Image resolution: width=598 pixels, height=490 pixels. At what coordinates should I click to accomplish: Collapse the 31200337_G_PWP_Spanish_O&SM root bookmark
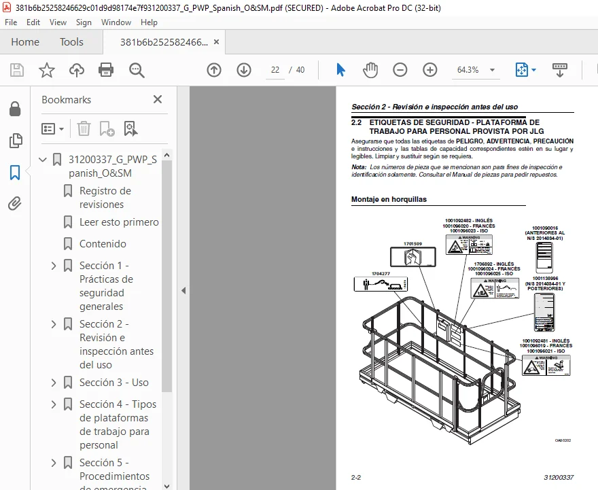point(43,160)
